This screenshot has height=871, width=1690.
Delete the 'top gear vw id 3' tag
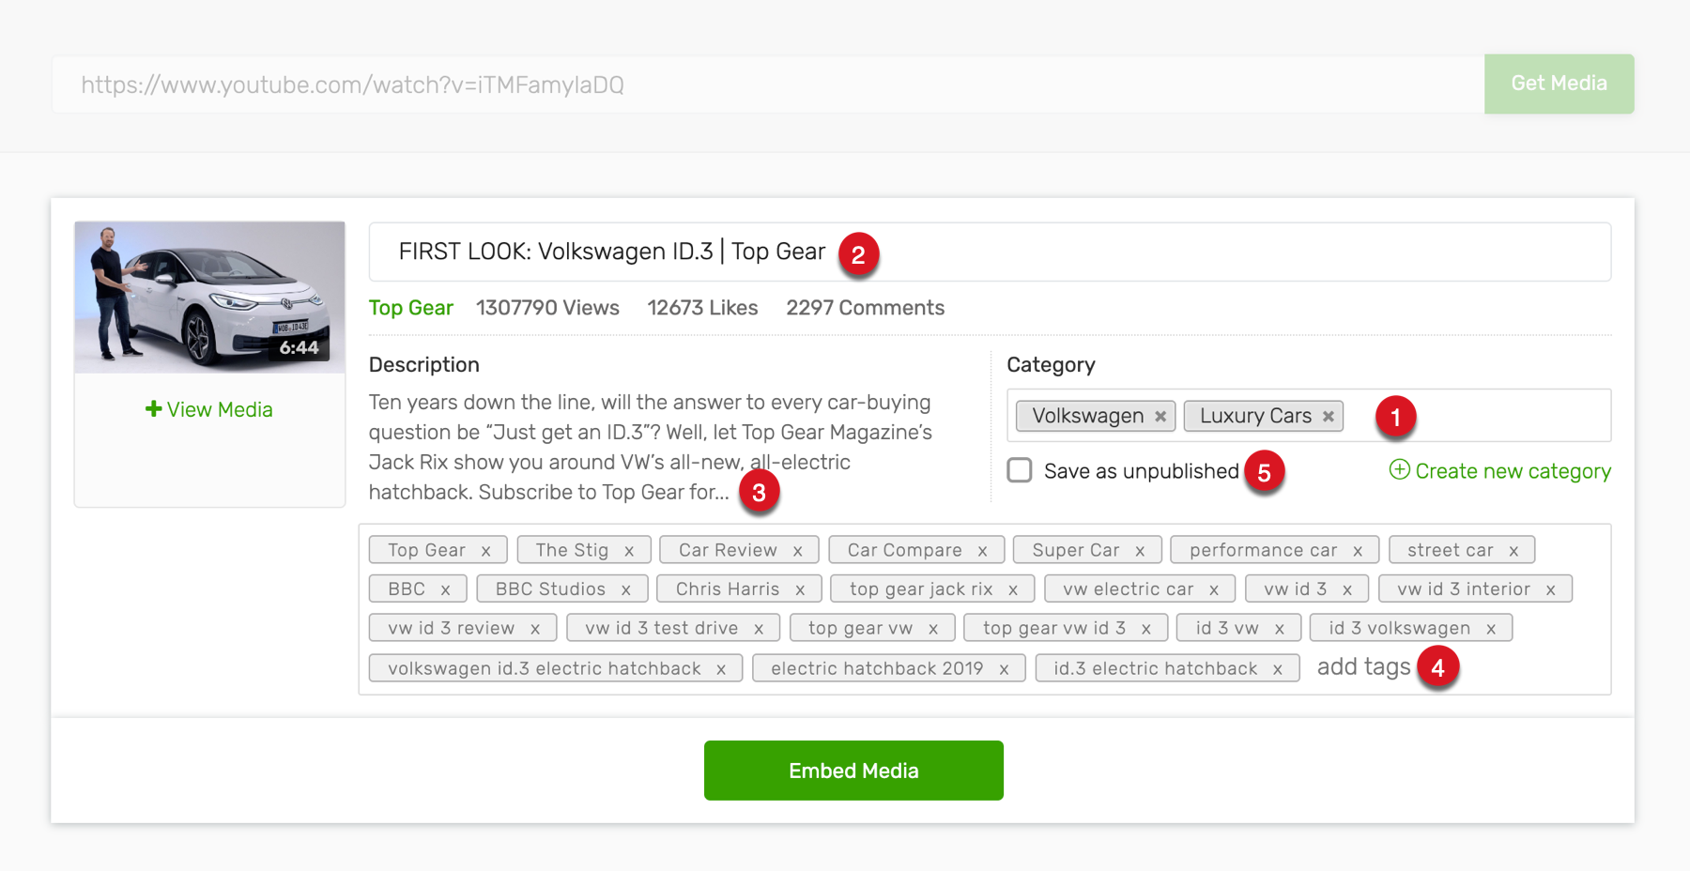[1146, 629]
